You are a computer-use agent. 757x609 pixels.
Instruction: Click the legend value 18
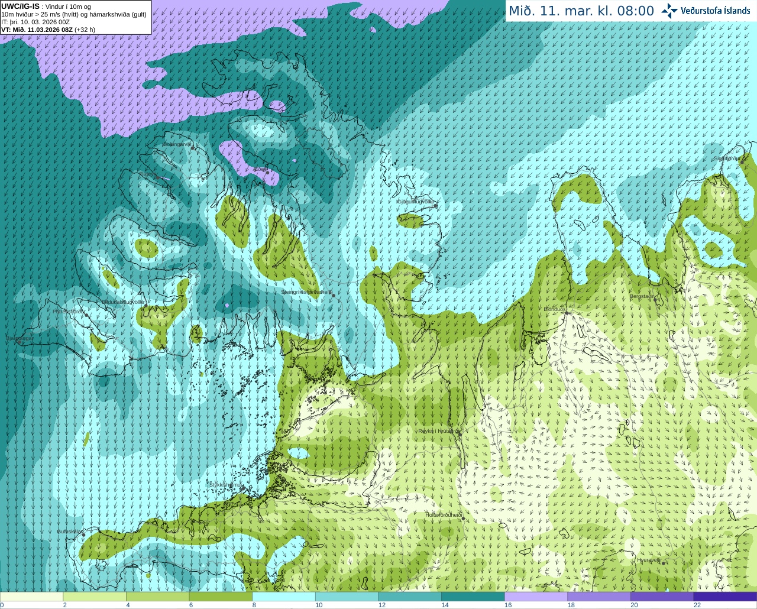(571, 605)
